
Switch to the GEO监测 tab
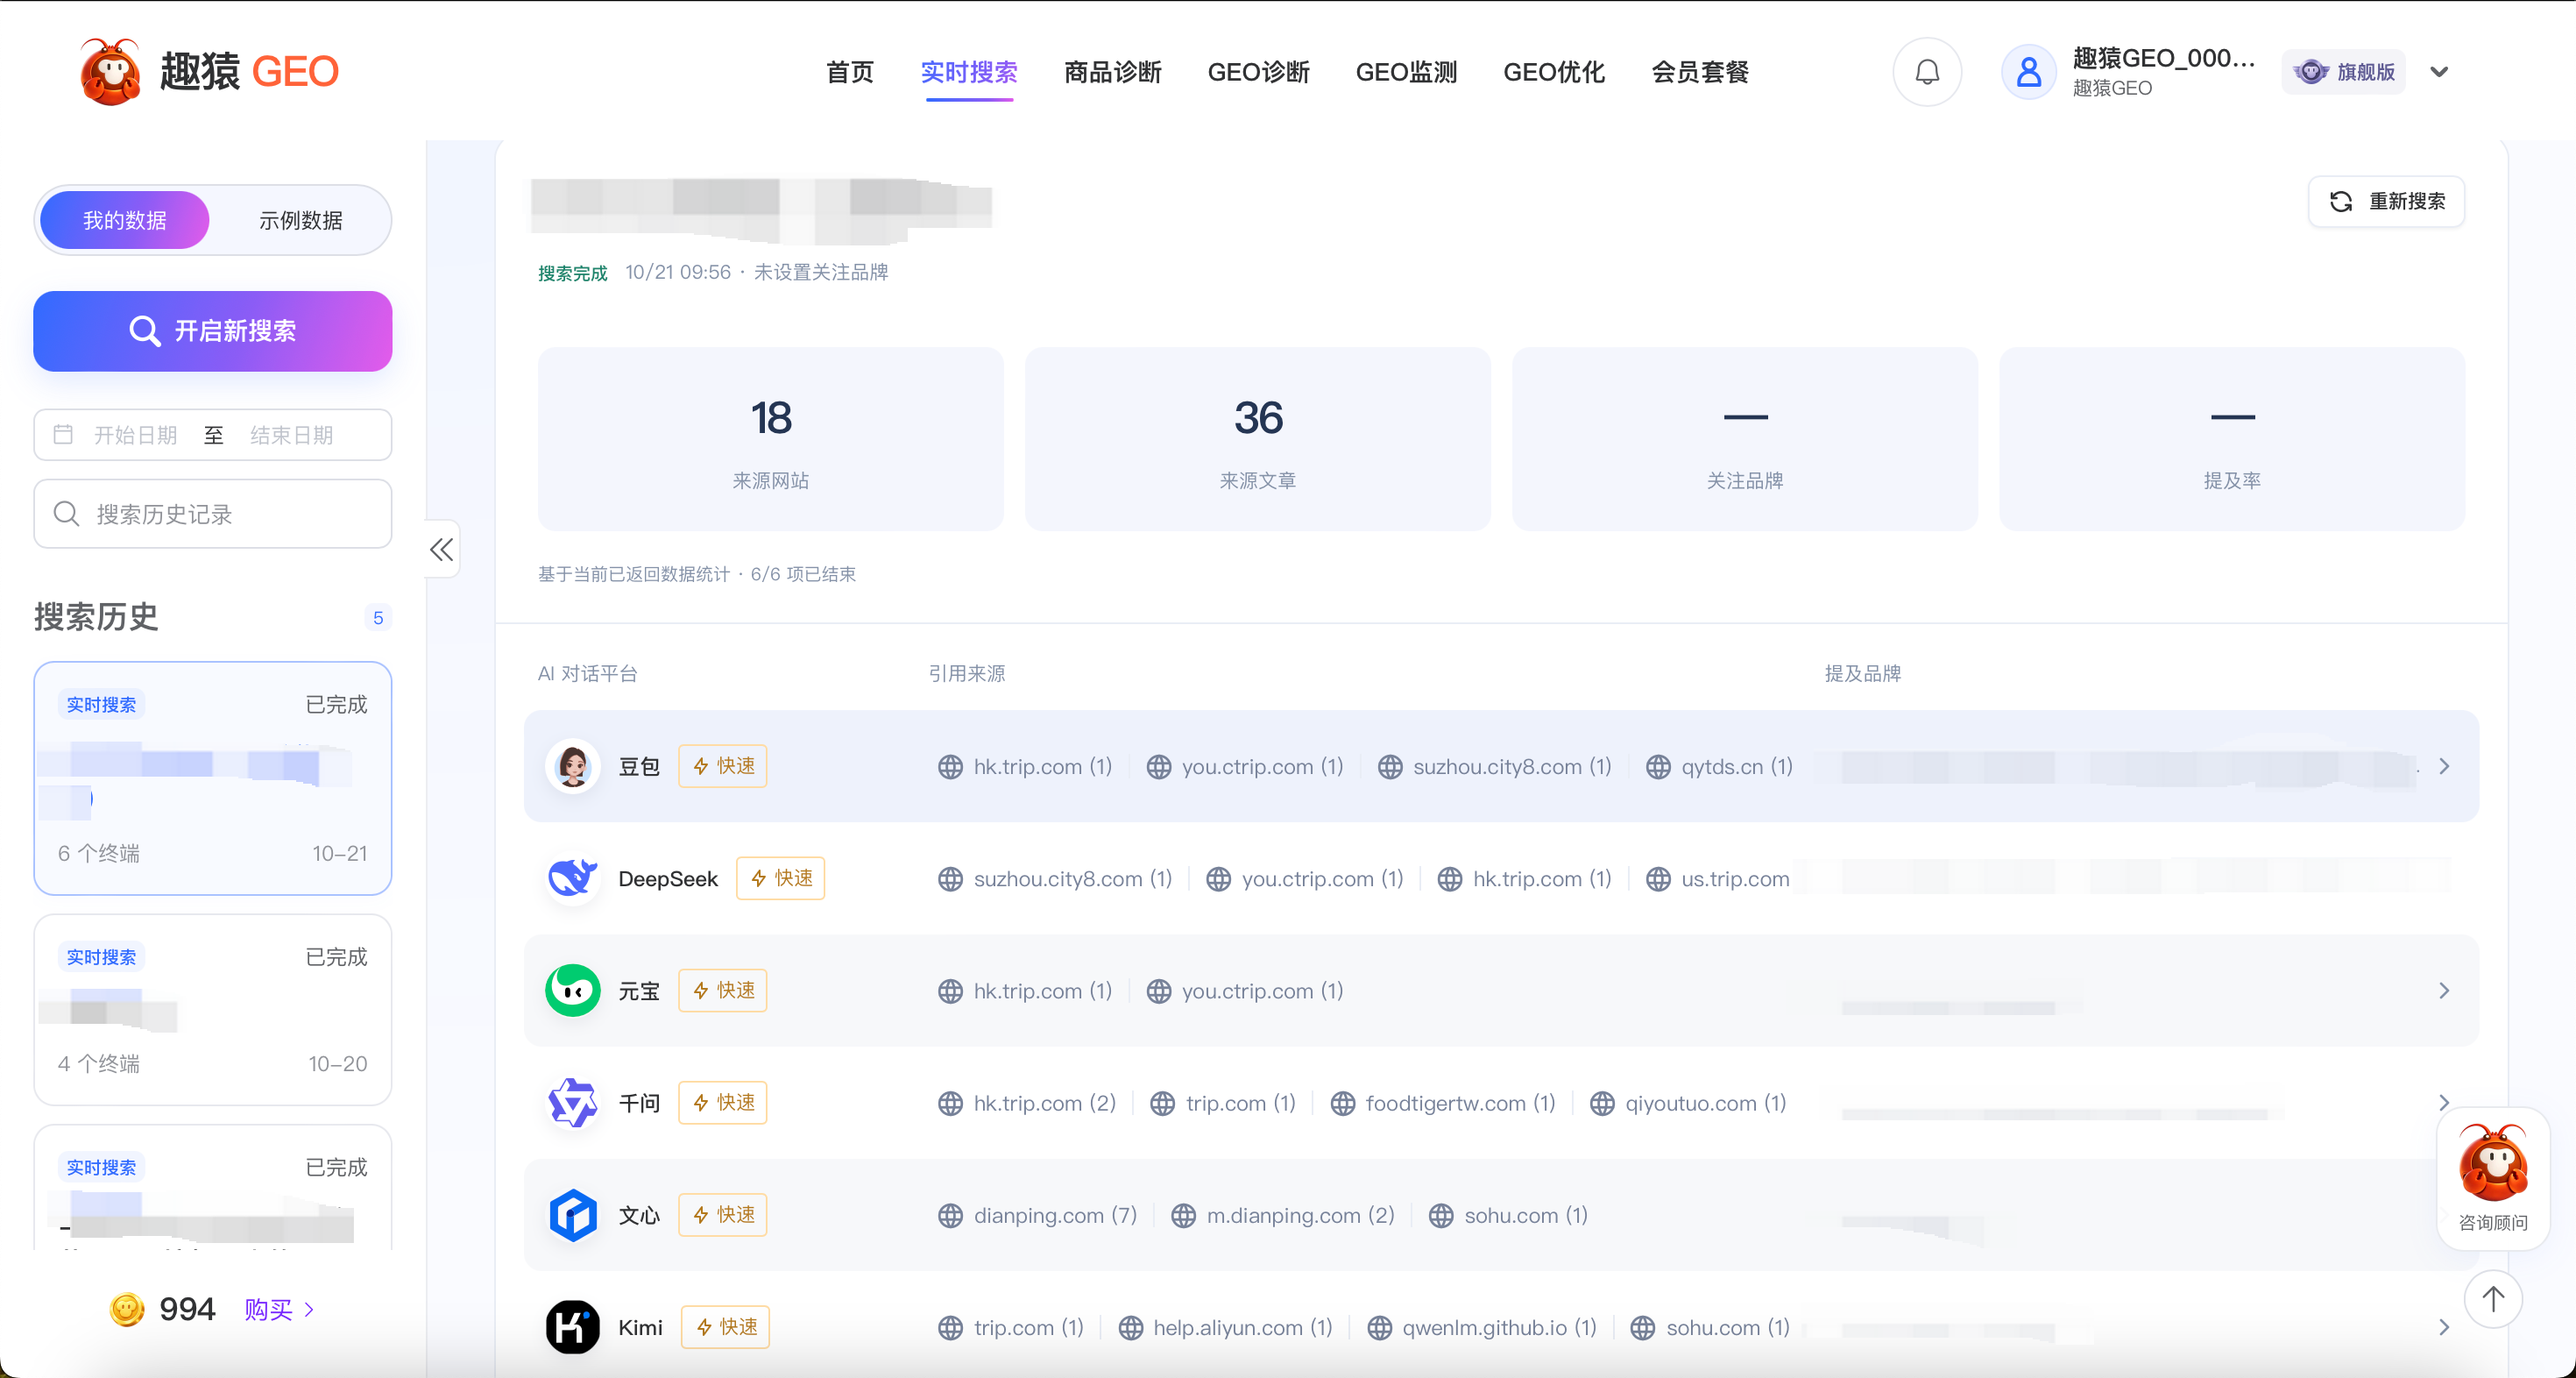click(1406, 72)
